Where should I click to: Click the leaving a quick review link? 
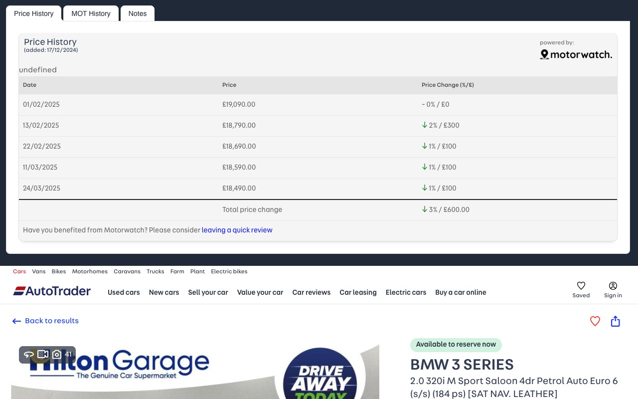(x=237, y=230)
